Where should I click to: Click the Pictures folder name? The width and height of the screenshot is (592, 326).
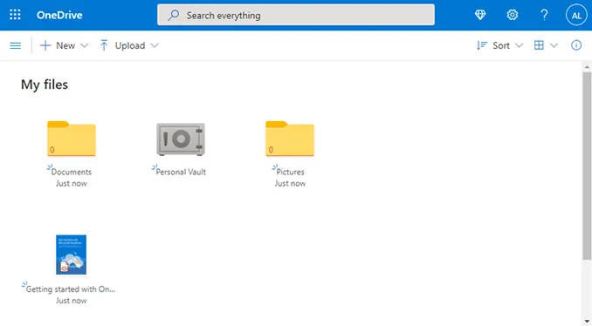click(x=290, y=172)
